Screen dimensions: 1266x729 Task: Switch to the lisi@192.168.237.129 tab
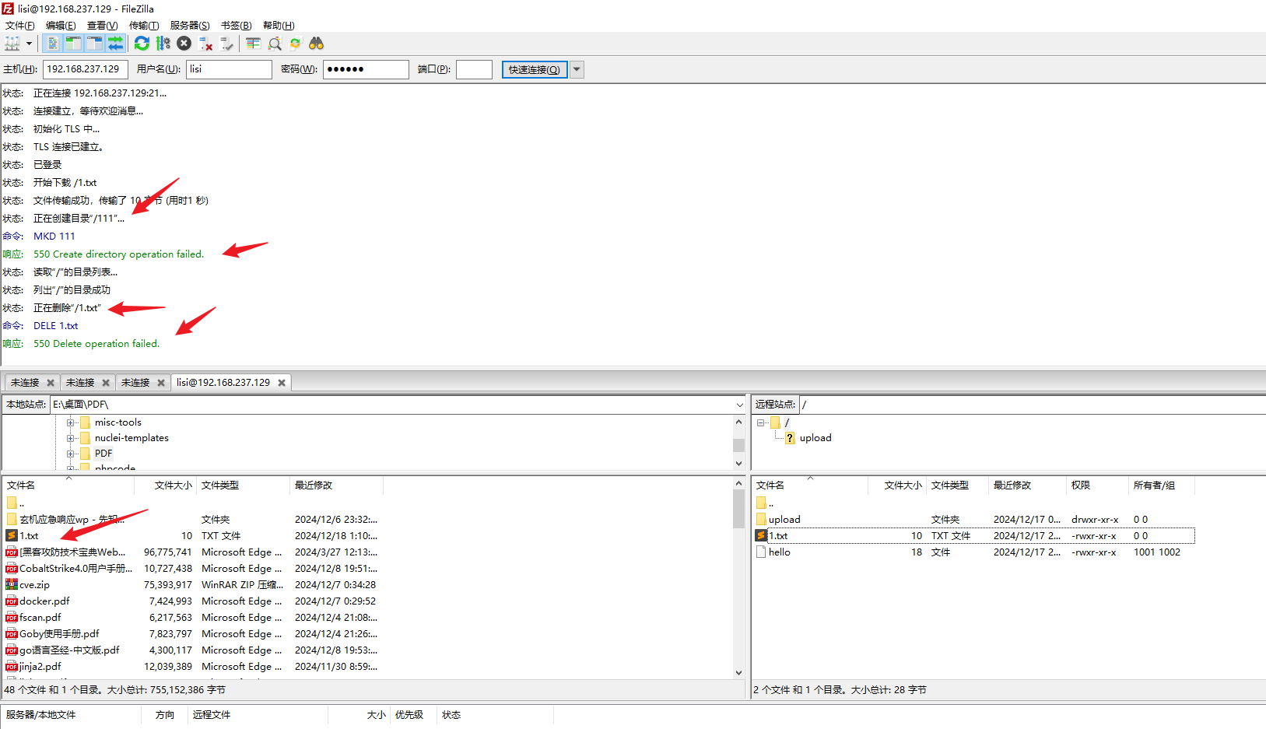[223, 383]
